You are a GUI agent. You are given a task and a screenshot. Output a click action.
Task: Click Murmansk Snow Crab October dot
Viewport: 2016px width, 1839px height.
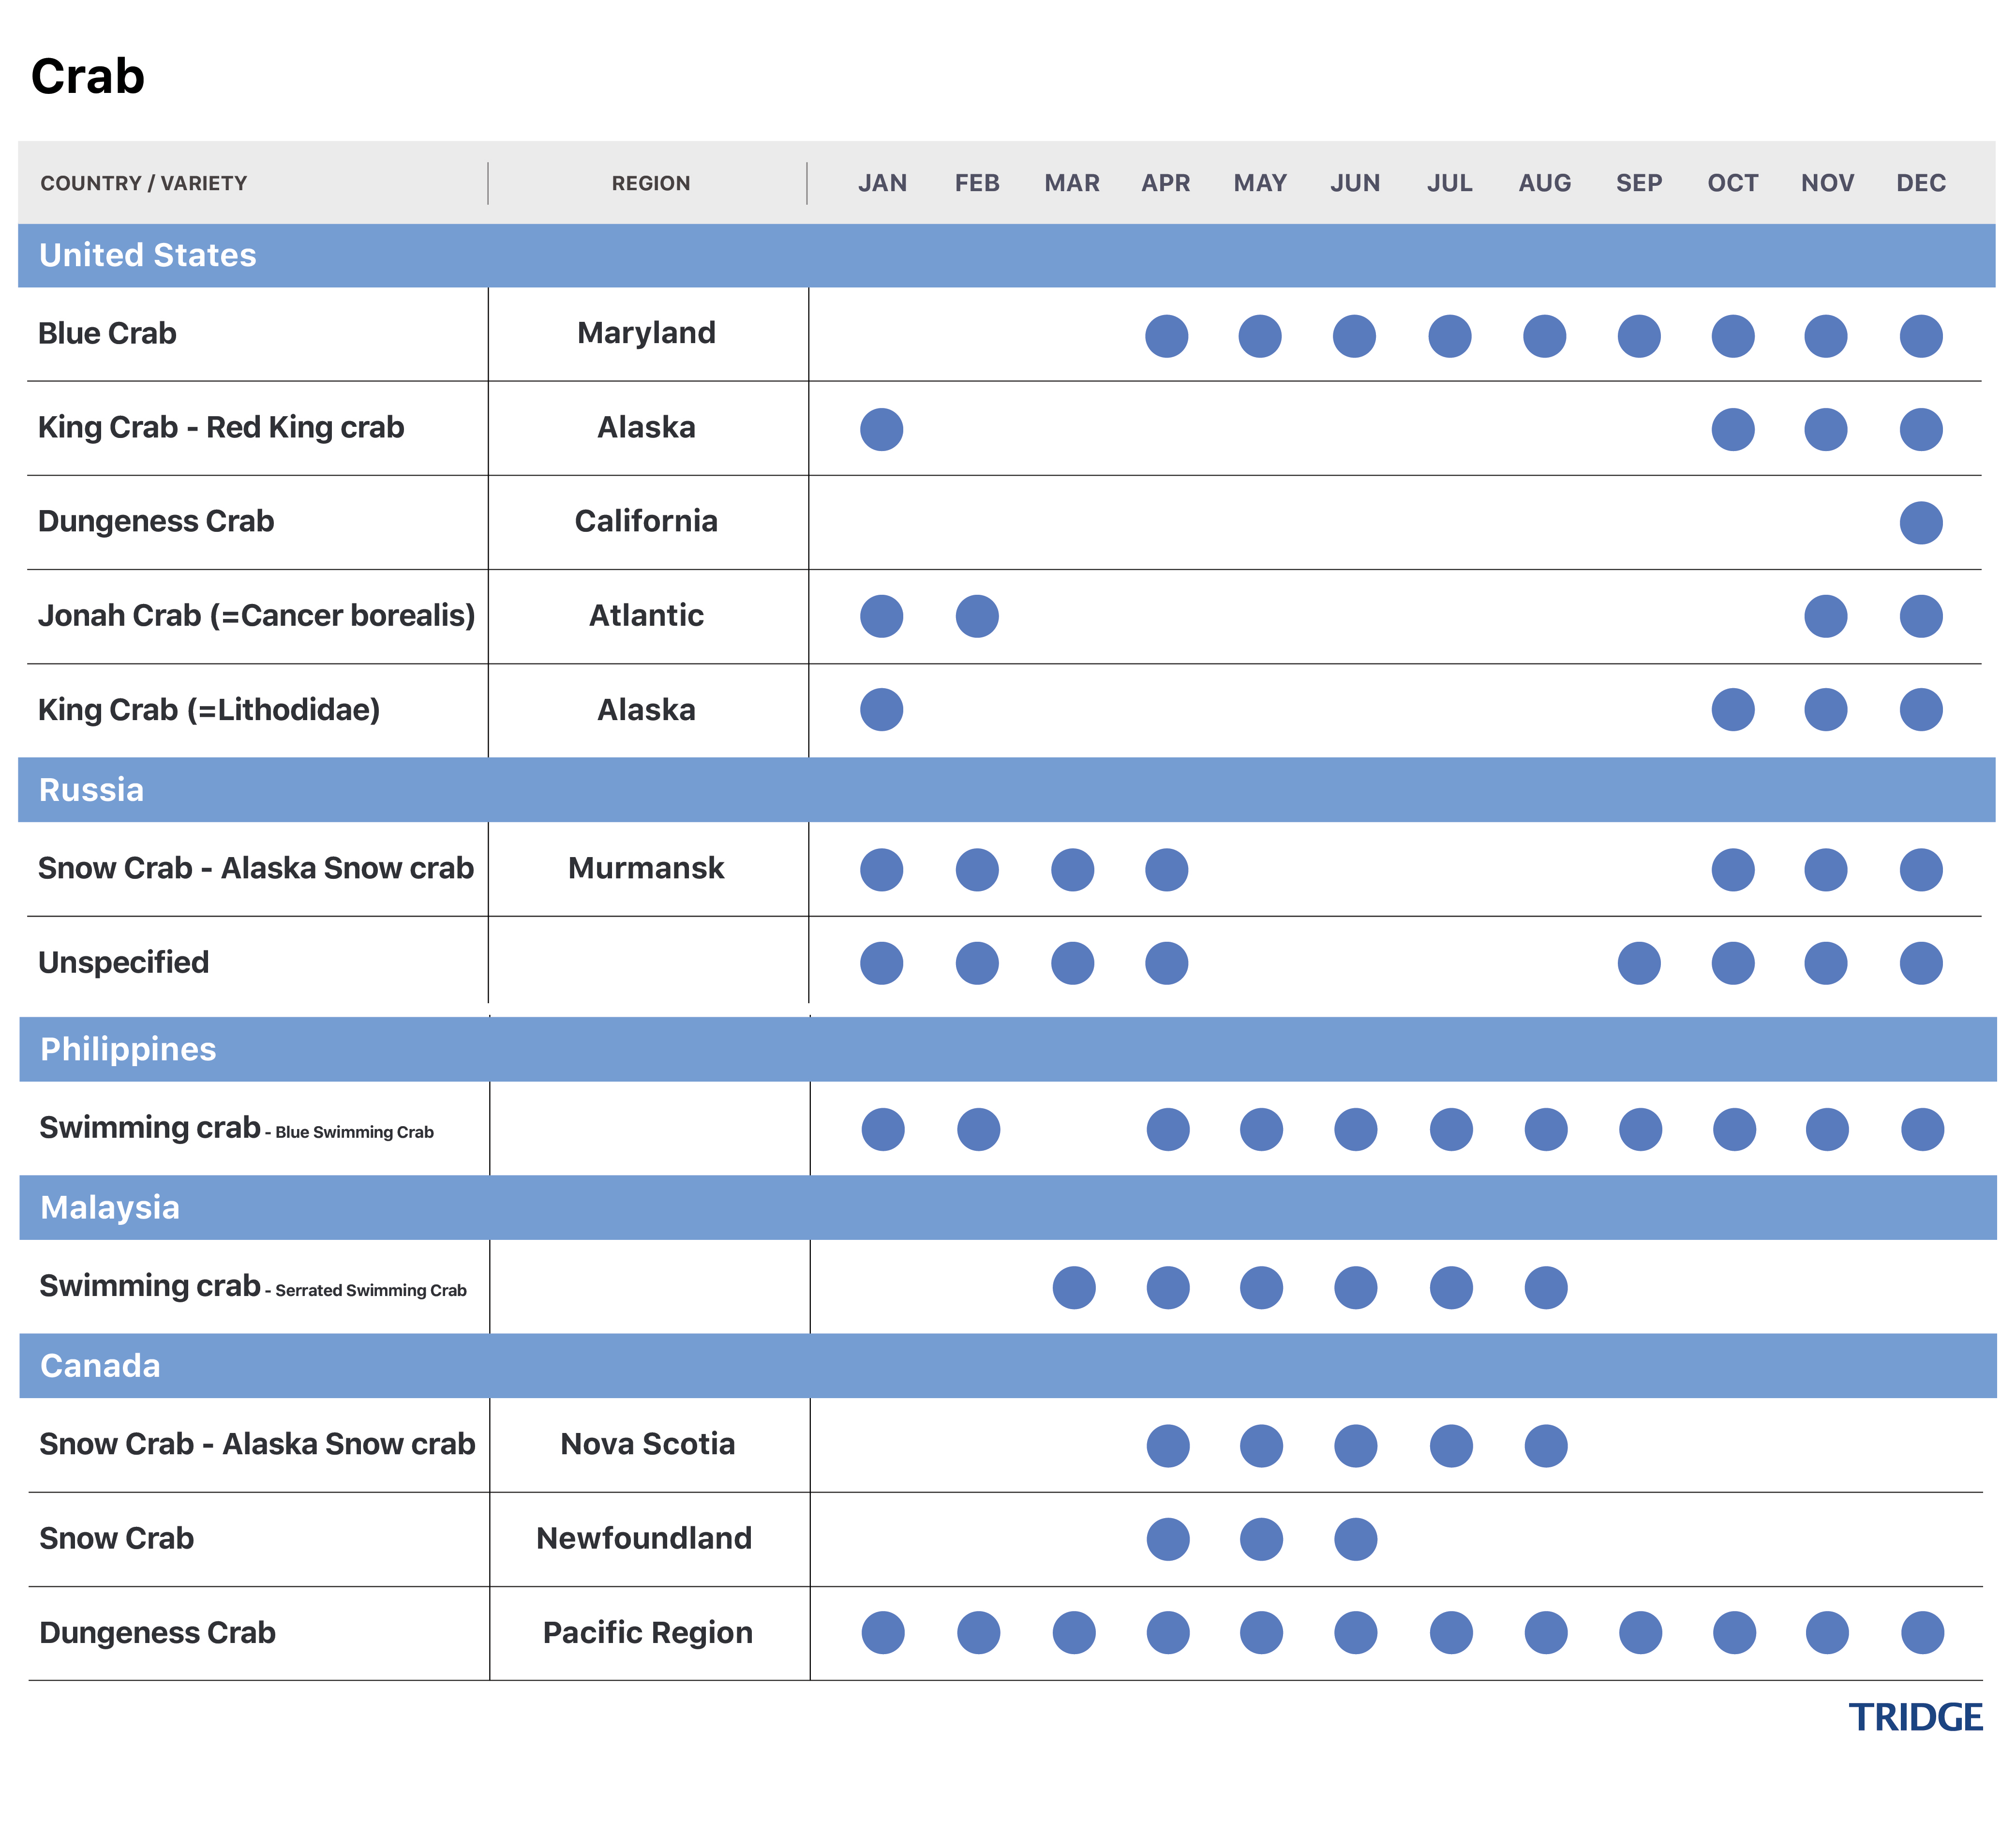point(1732,870)
